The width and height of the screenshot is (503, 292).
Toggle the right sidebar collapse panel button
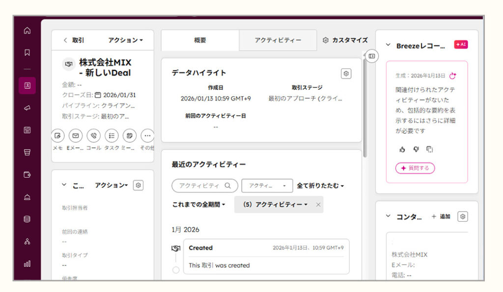[x=372, y=56]
